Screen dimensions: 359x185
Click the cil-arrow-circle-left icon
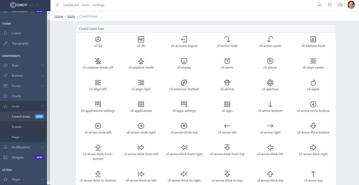tap(98, 126)
